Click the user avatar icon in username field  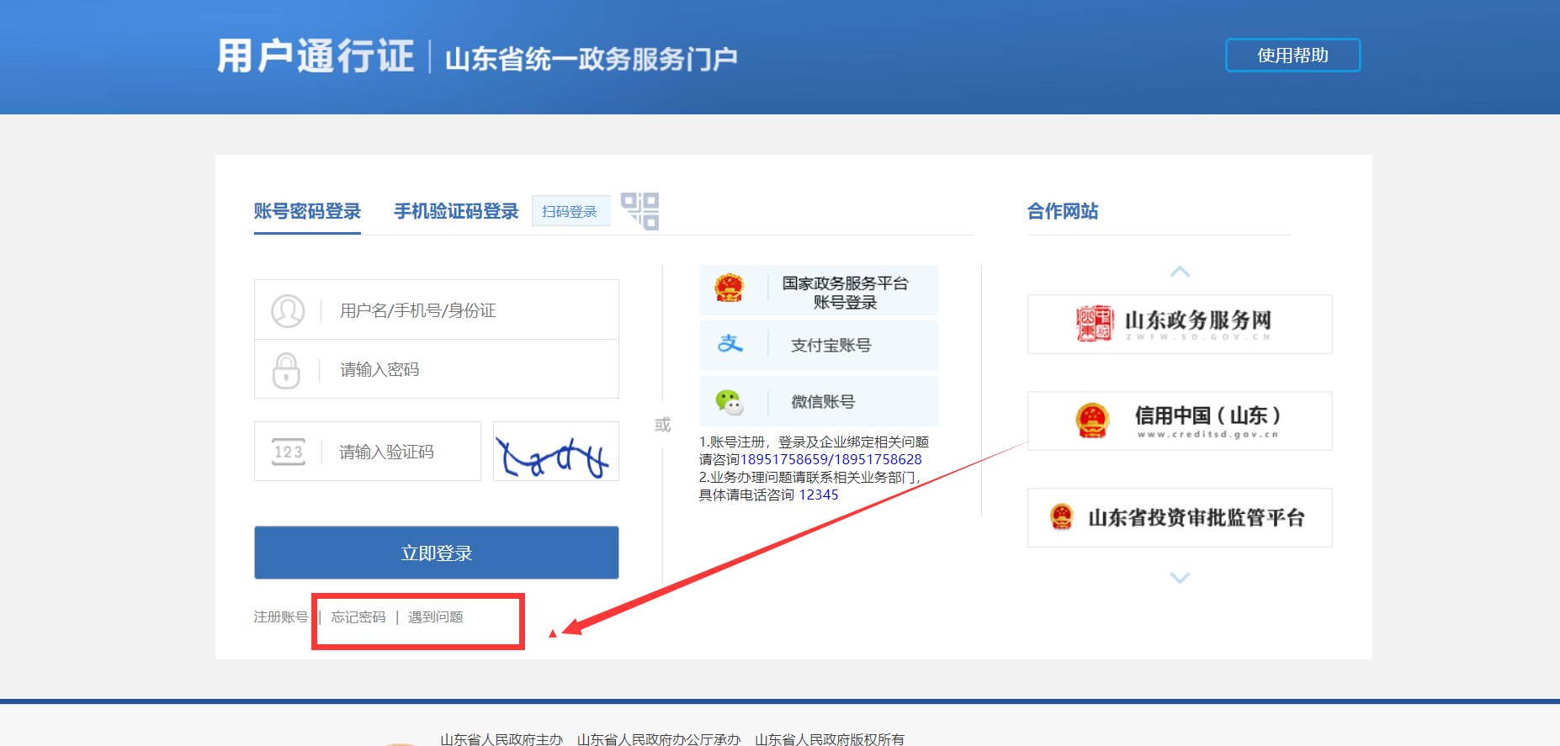[x=288, y=310]
